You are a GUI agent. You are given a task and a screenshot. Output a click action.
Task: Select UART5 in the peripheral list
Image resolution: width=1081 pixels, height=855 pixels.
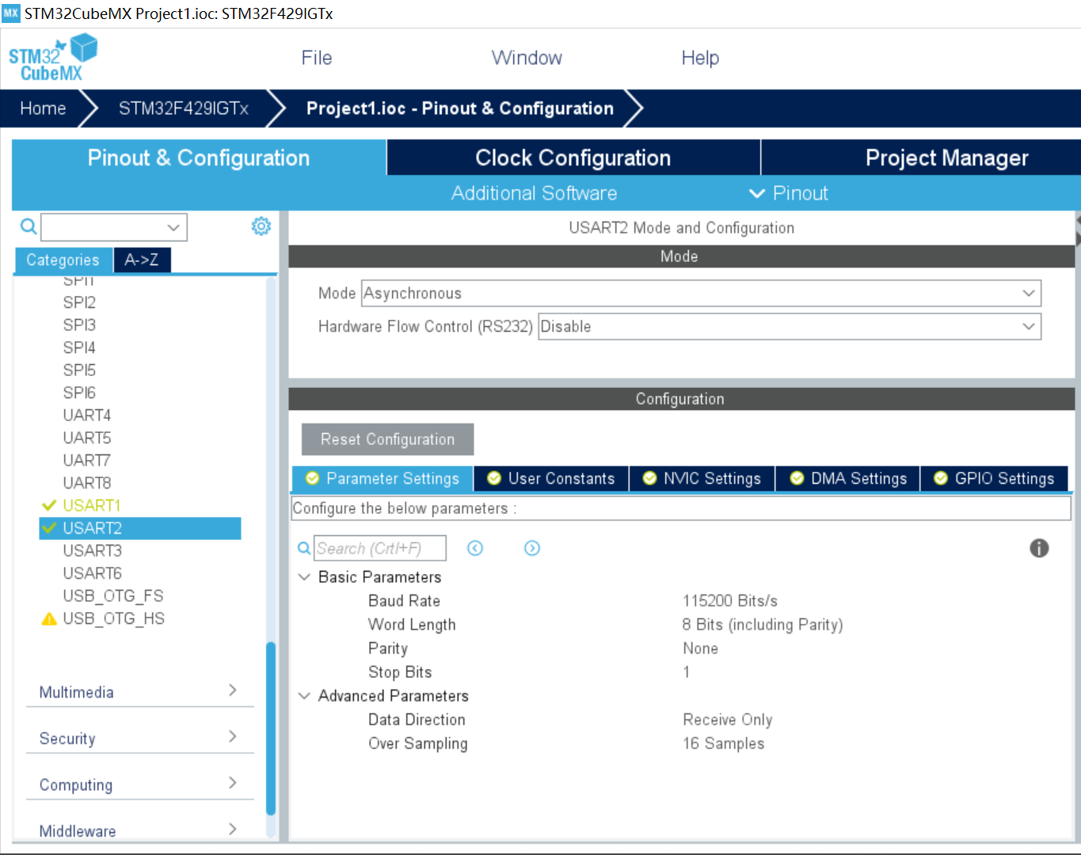point(87,438)
